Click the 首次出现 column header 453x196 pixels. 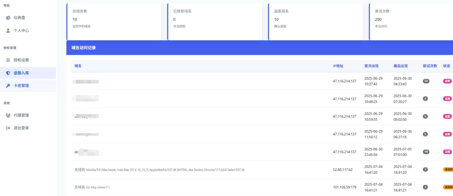[x=371, y=66]
